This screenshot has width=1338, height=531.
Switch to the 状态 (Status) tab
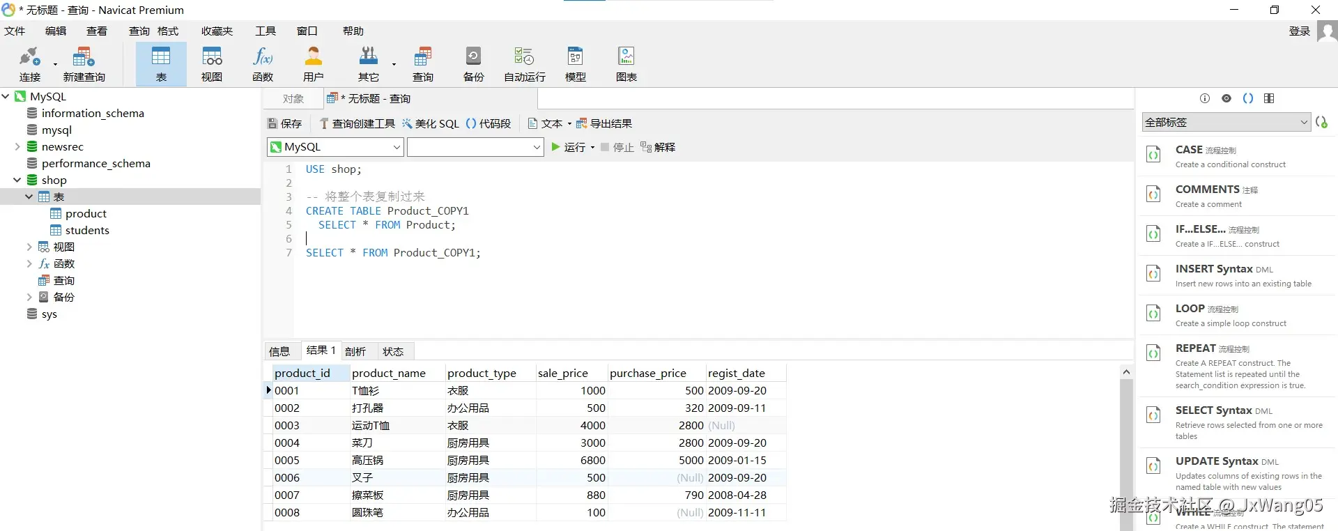point(393,351)
